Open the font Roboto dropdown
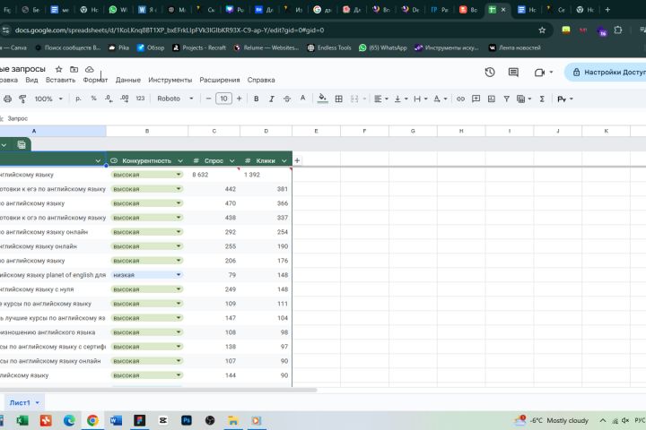This screenshot has width=646, height=430. 175,99
